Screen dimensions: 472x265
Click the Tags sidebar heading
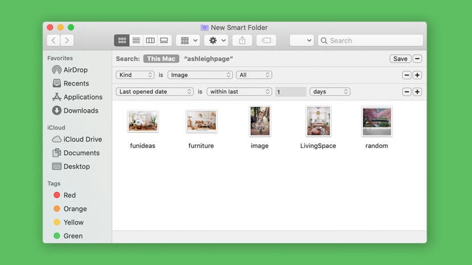54,184
